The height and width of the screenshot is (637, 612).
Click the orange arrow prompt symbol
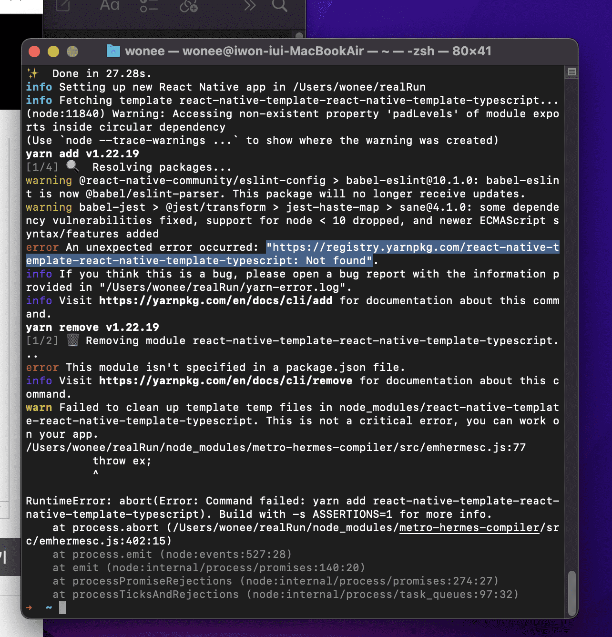29,607
